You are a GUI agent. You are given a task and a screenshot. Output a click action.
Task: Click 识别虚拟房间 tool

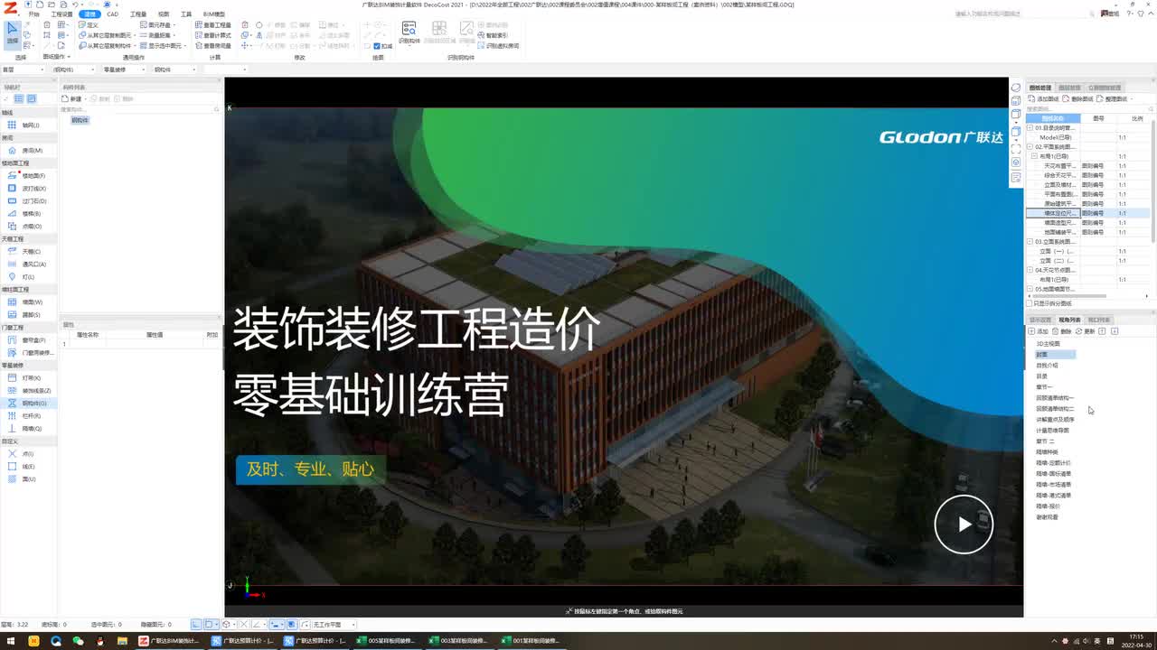point(498,45)
